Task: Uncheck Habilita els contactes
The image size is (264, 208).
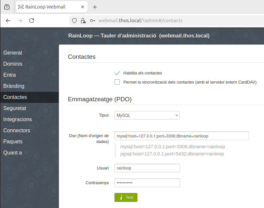Action: point(117,73)
